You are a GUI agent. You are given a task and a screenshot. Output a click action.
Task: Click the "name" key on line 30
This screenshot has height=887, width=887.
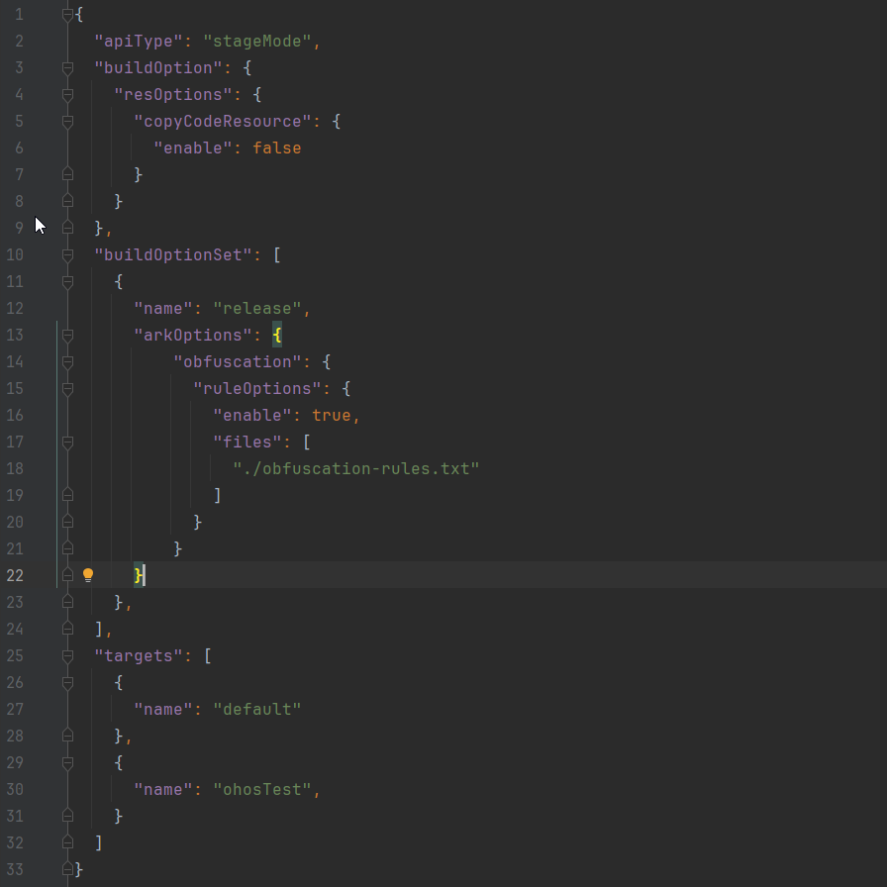point(163,790)
